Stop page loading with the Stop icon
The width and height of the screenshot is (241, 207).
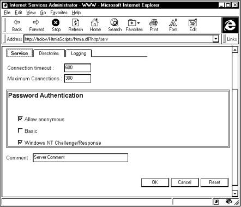[56, 25]
